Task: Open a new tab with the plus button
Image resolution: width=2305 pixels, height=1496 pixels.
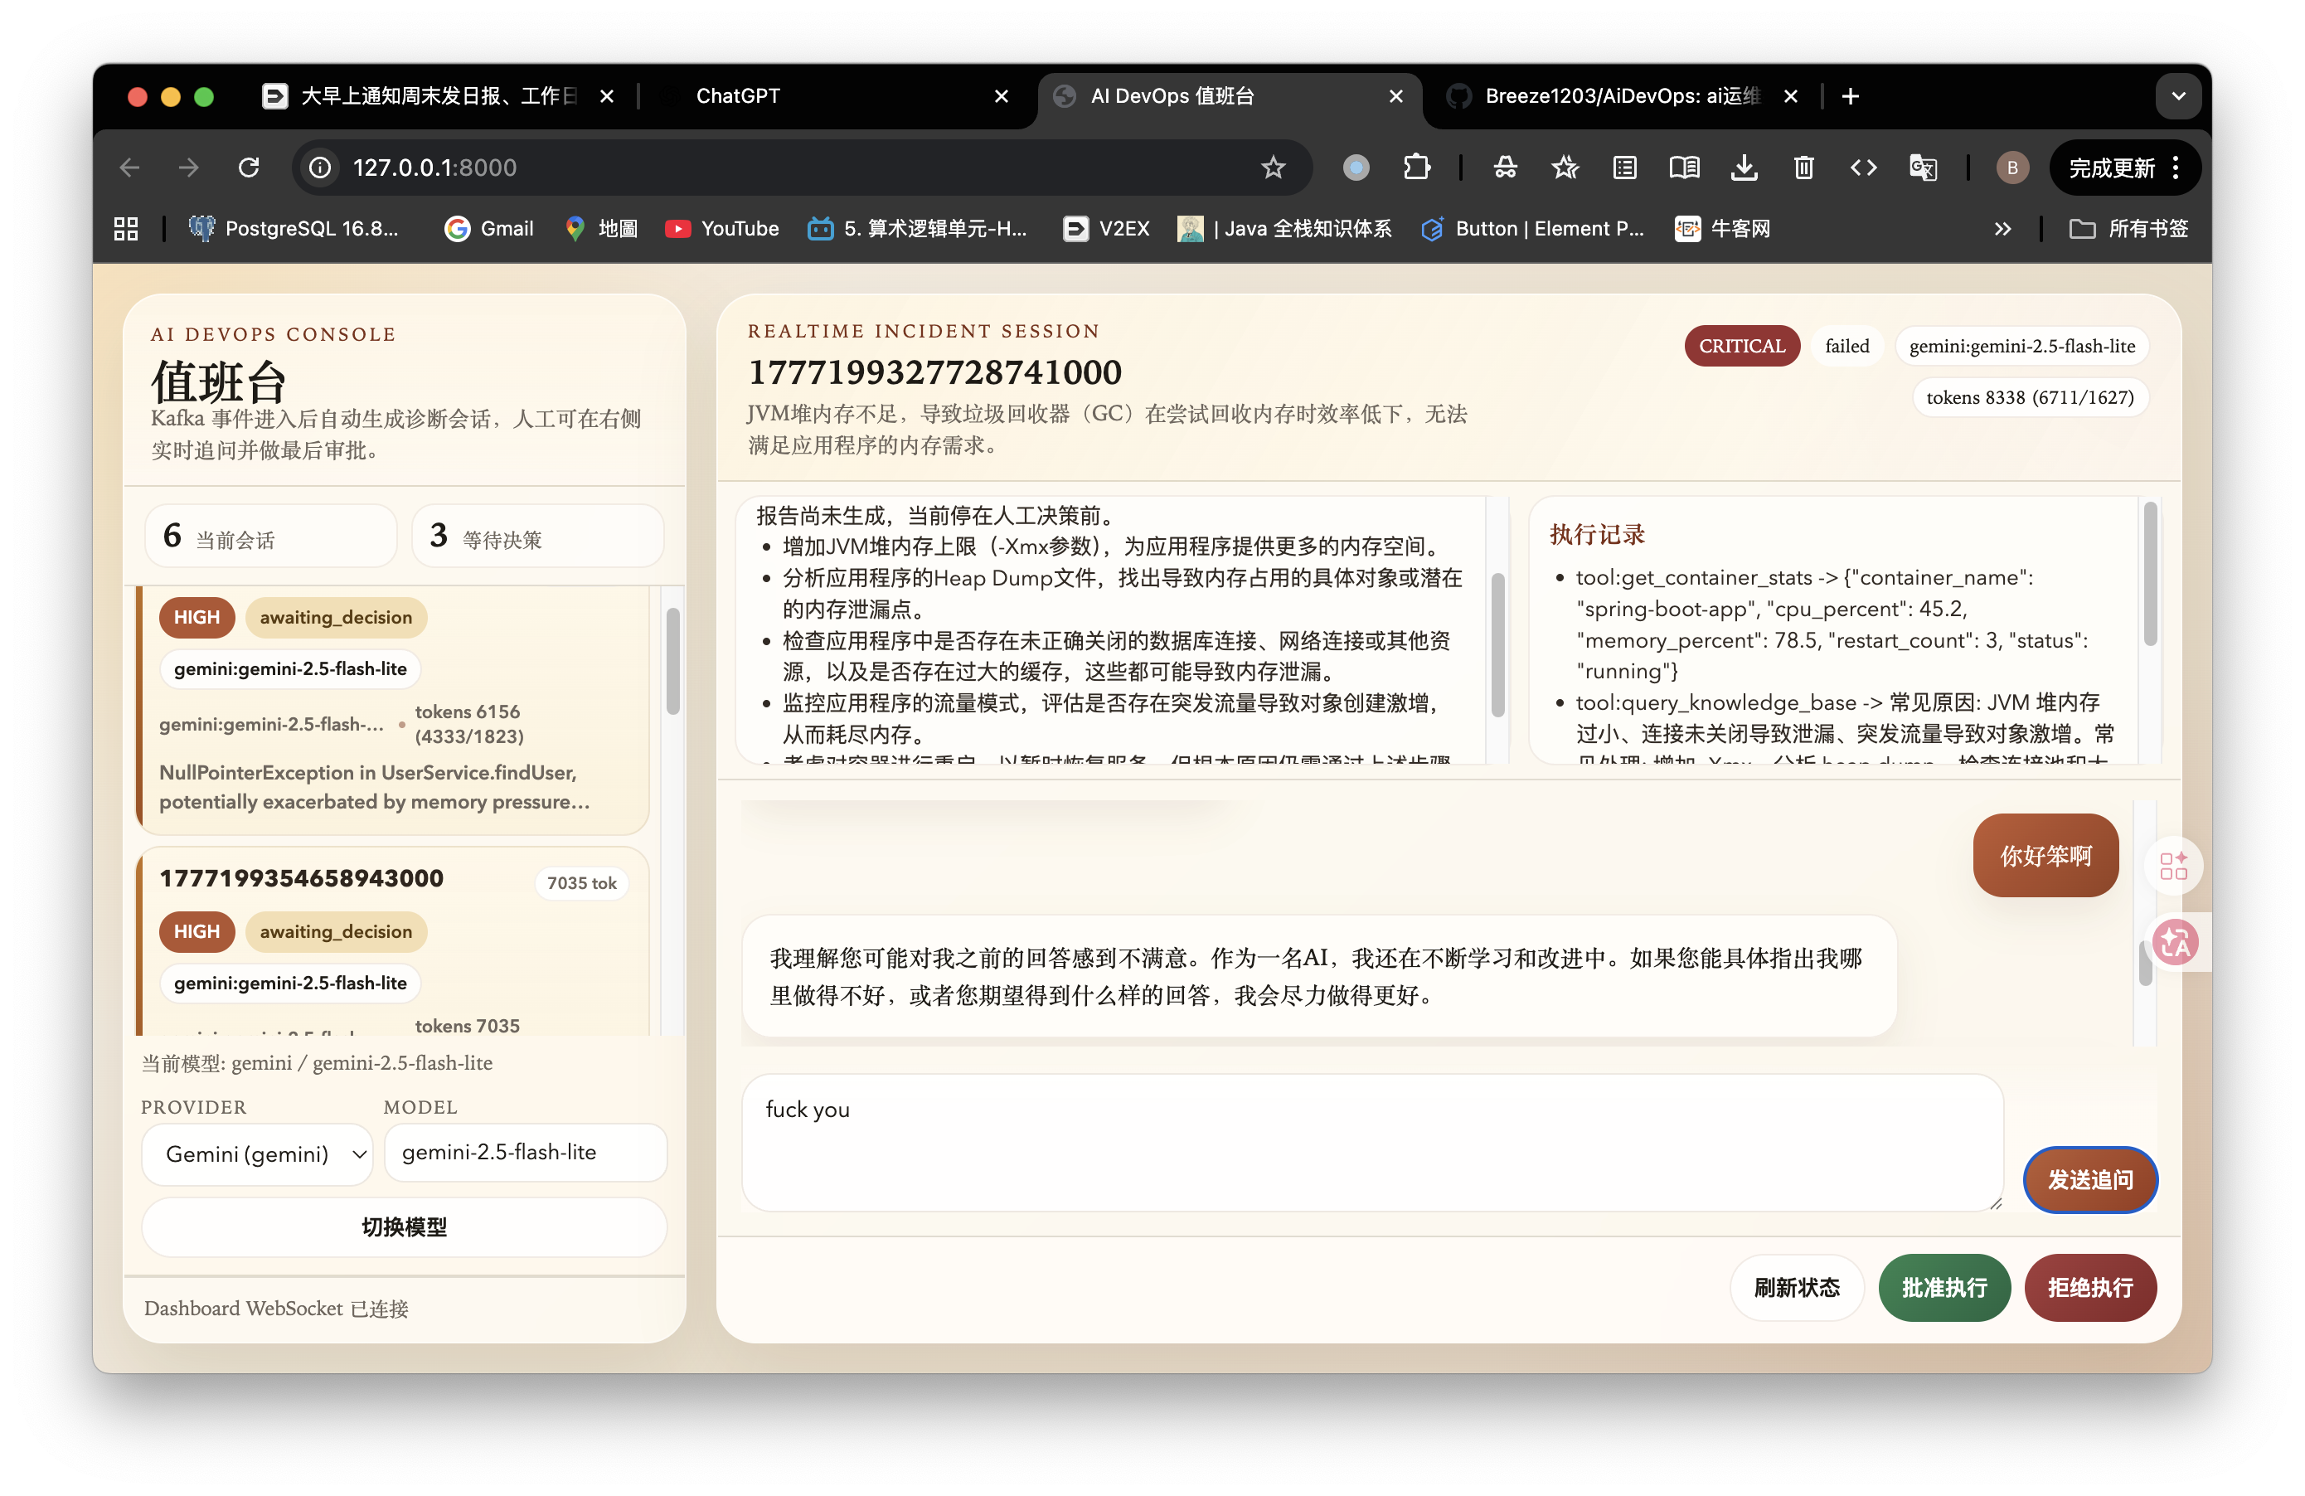Action: (1850, 96)
